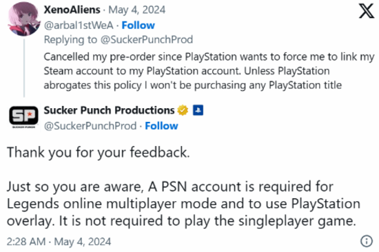Click the Twitter ads info icon
Screen dimensions: 379x252
[x=367, y=241]
